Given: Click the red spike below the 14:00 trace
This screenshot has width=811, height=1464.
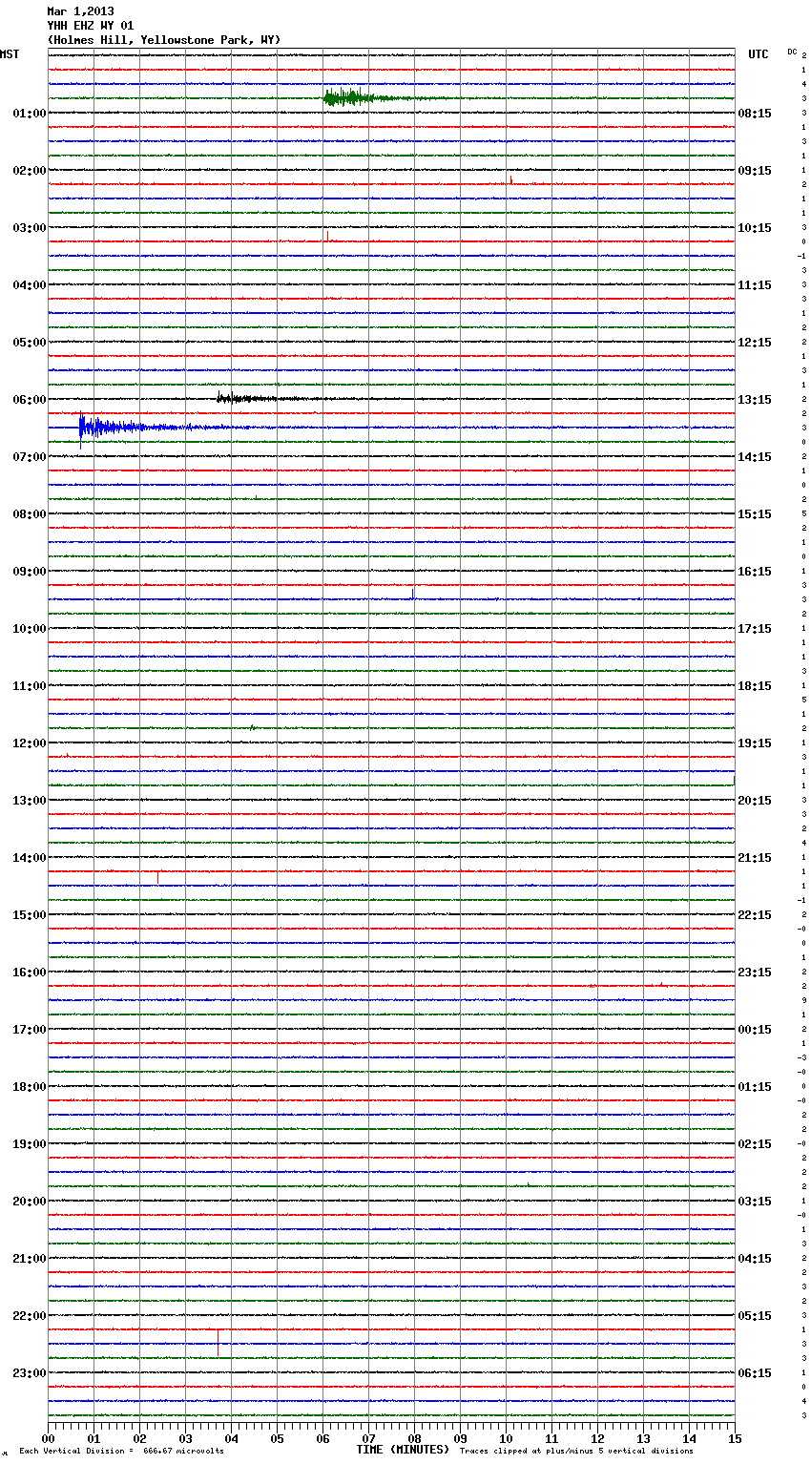Looking at the screenshot, I should tap(157, 877).
